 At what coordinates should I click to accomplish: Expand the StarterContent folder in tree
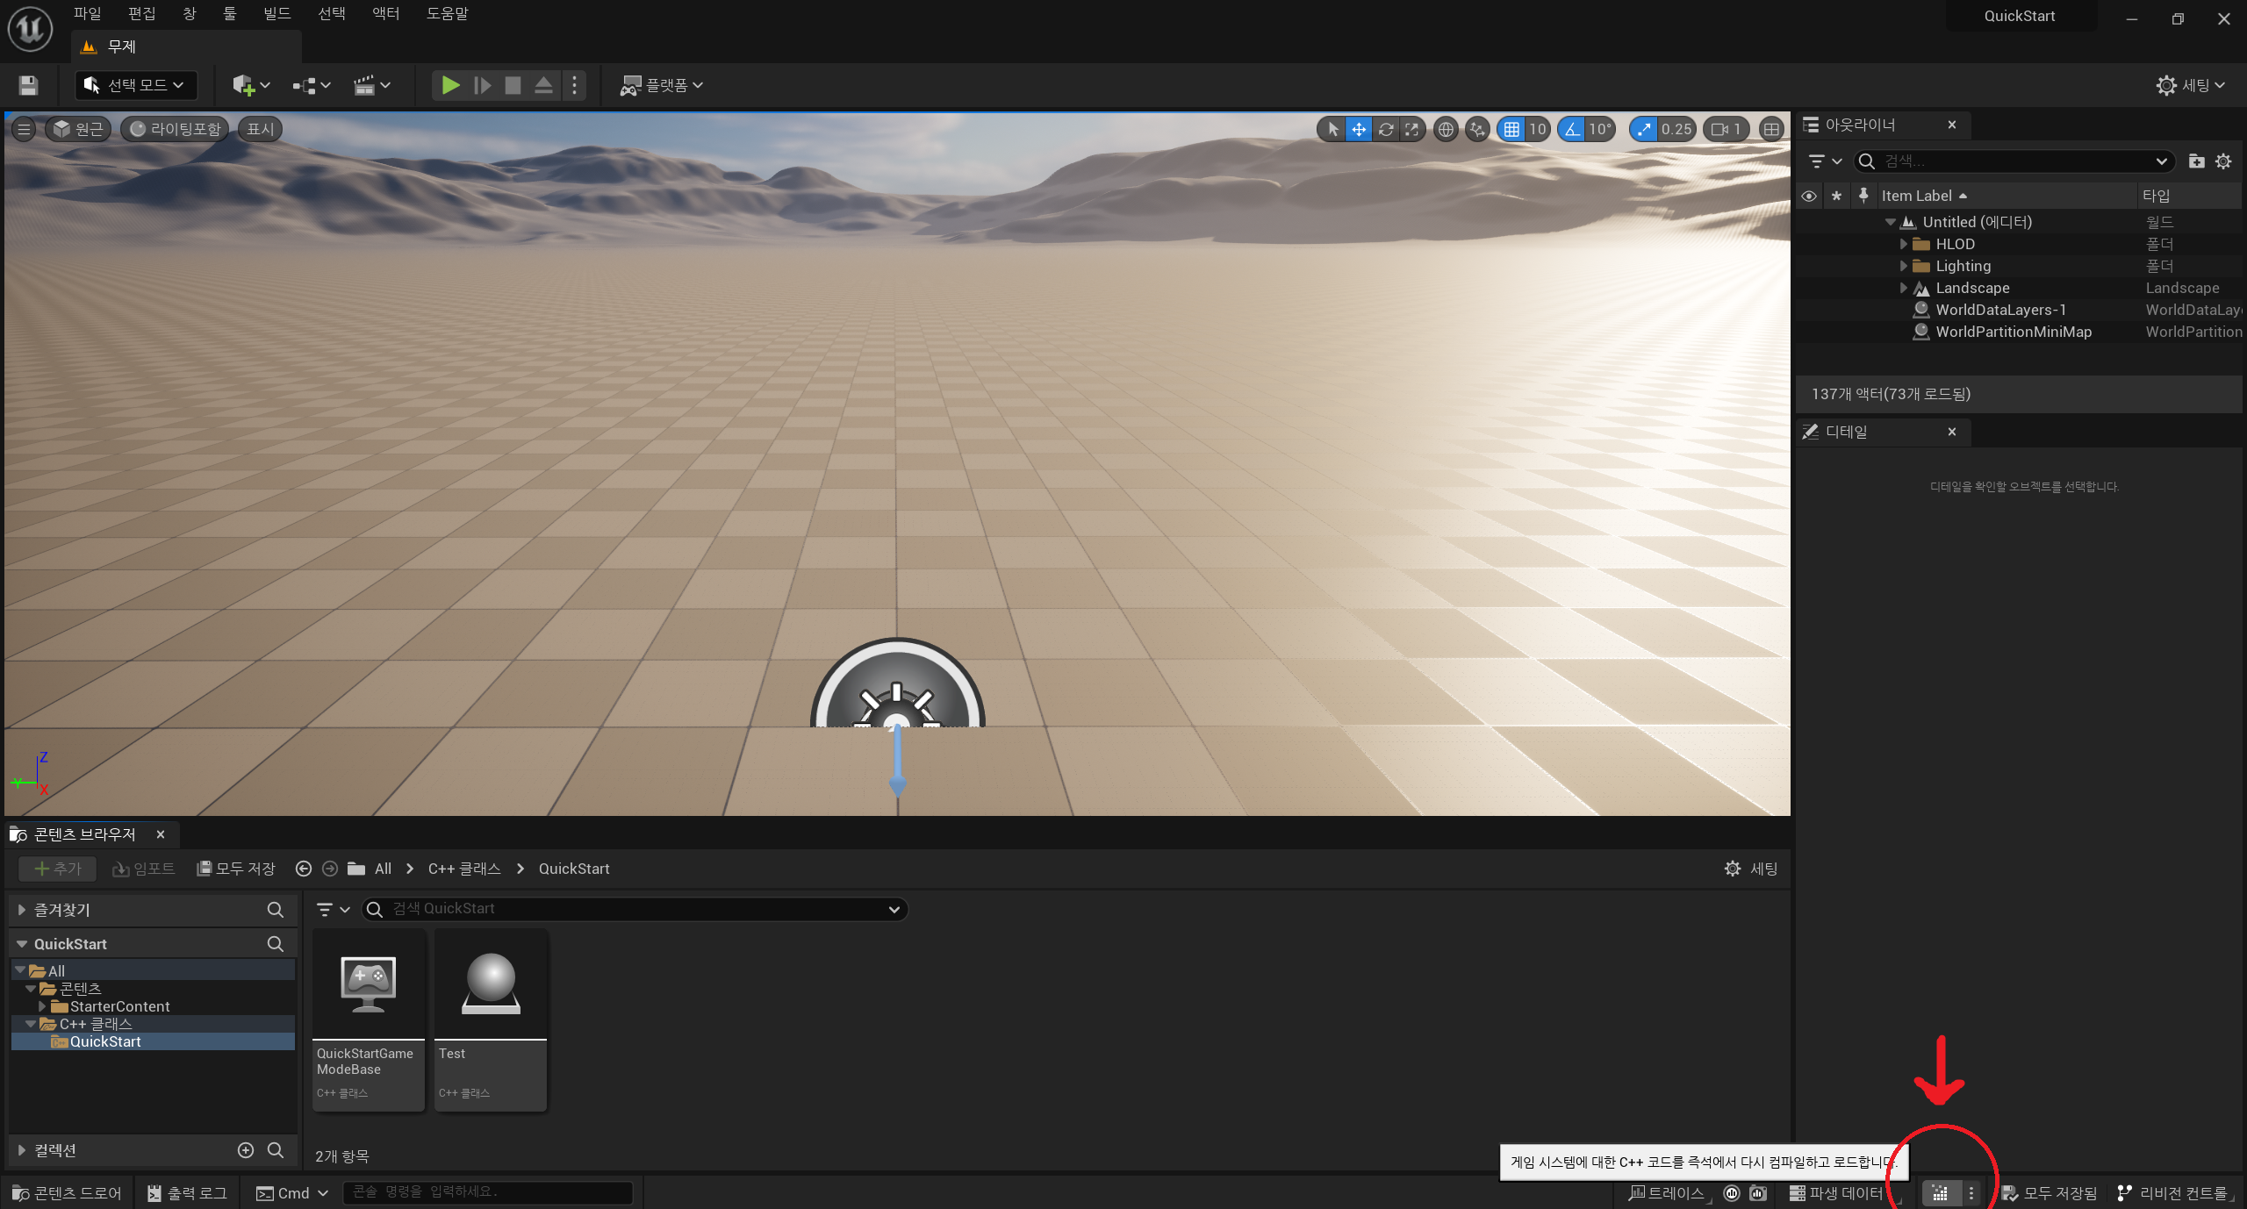41,1006
